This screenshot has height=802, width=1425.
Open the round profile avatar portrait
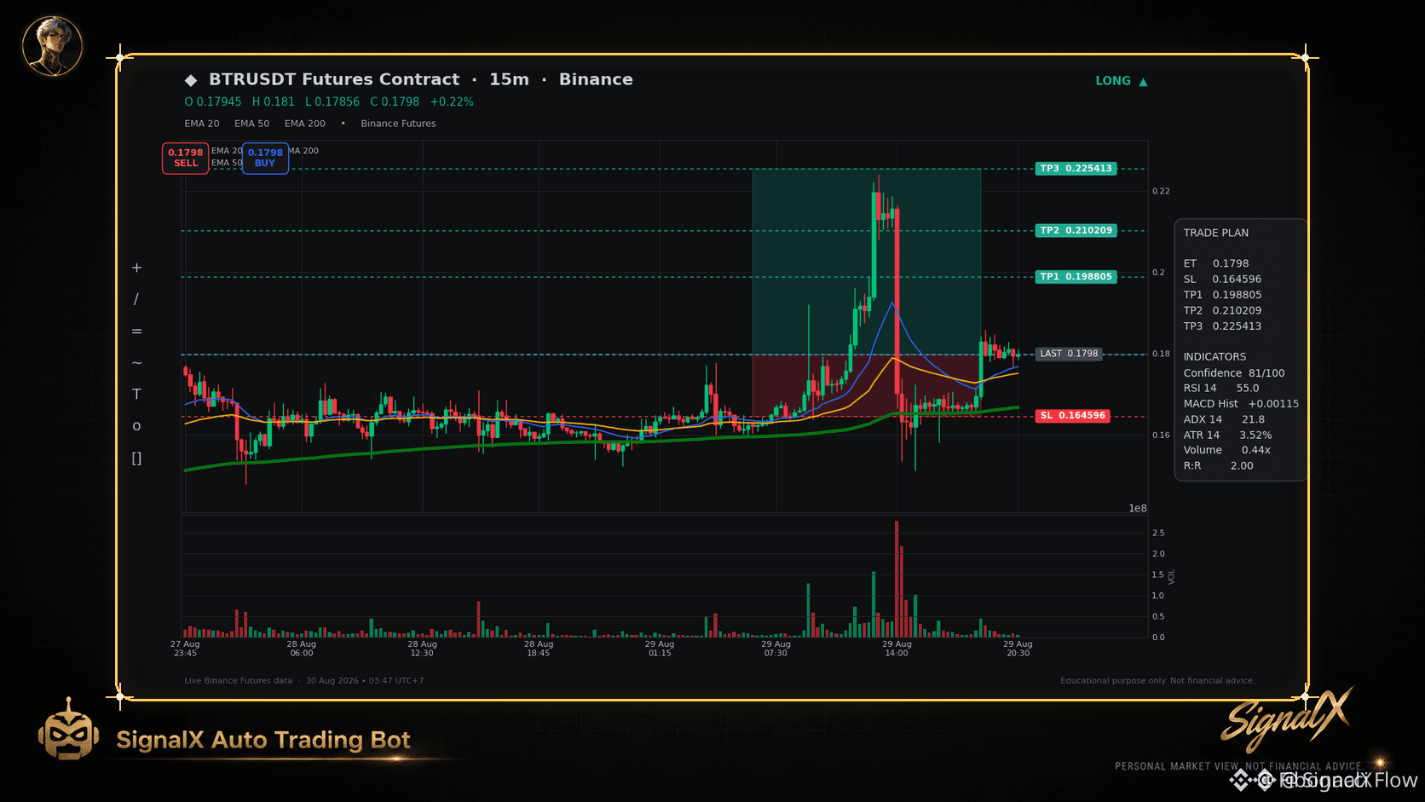(x=52, y=46)
